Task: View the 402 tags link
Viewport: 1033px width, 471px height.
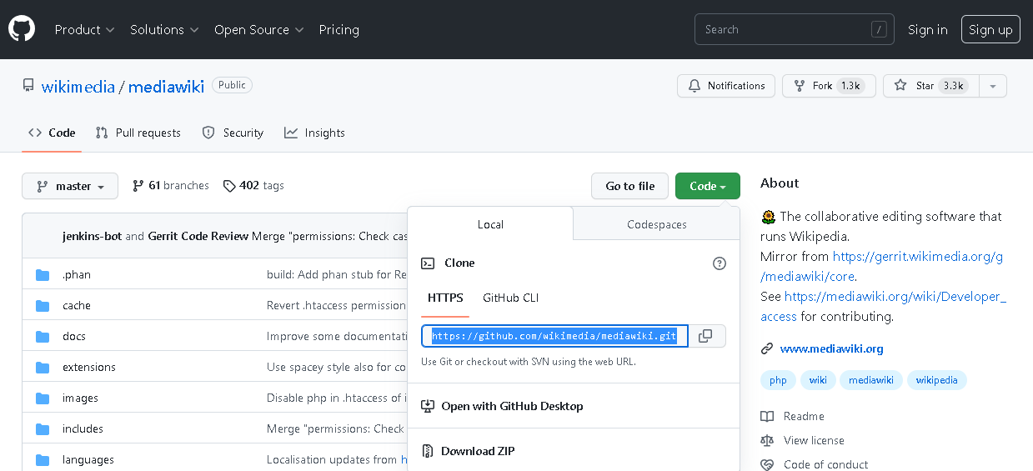Action: [x=253, y=186]
